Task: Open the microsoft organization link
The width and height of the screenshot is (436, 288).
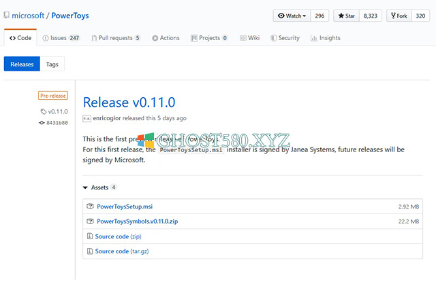Action: [28, 16]
